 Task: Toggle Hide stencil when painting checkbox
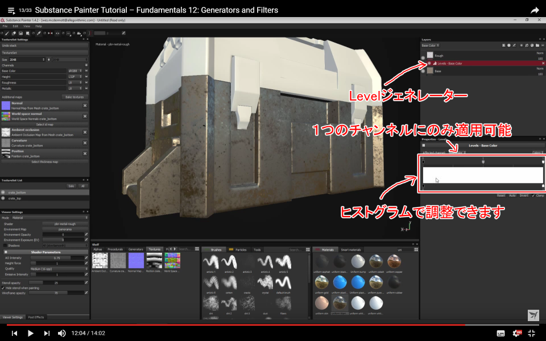(3, 288)
